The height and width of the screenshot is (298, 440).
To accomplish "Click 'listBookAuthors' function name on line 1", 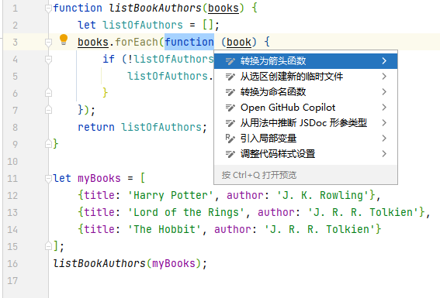I will pos(155,9).
